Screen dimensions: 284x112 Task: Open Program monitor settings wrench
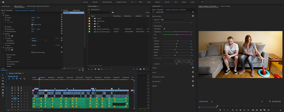point(270,101)
